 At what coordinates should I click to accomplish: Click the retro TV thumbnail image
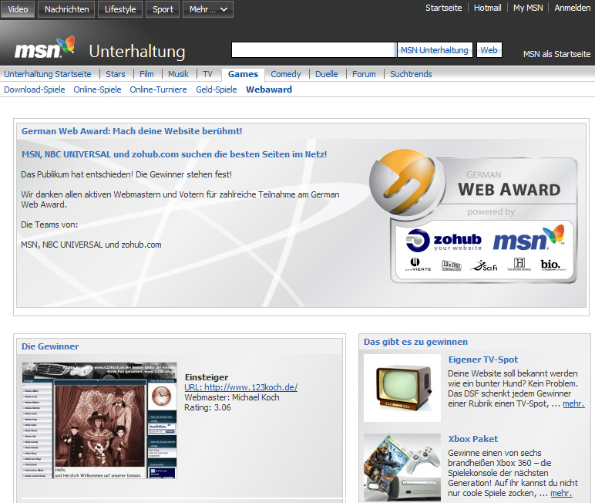(402, 388)
